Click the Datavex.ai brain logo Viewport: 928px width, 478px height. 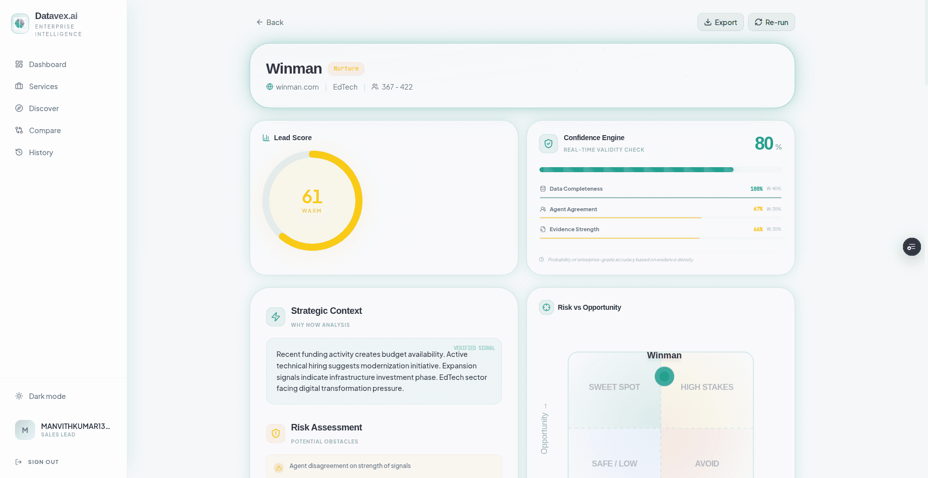pos(20,24)
